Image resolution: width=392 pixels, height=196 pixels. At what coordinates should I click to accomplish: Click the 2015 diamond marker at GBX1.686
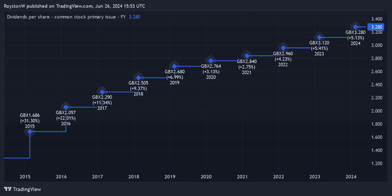pos(30,132)
